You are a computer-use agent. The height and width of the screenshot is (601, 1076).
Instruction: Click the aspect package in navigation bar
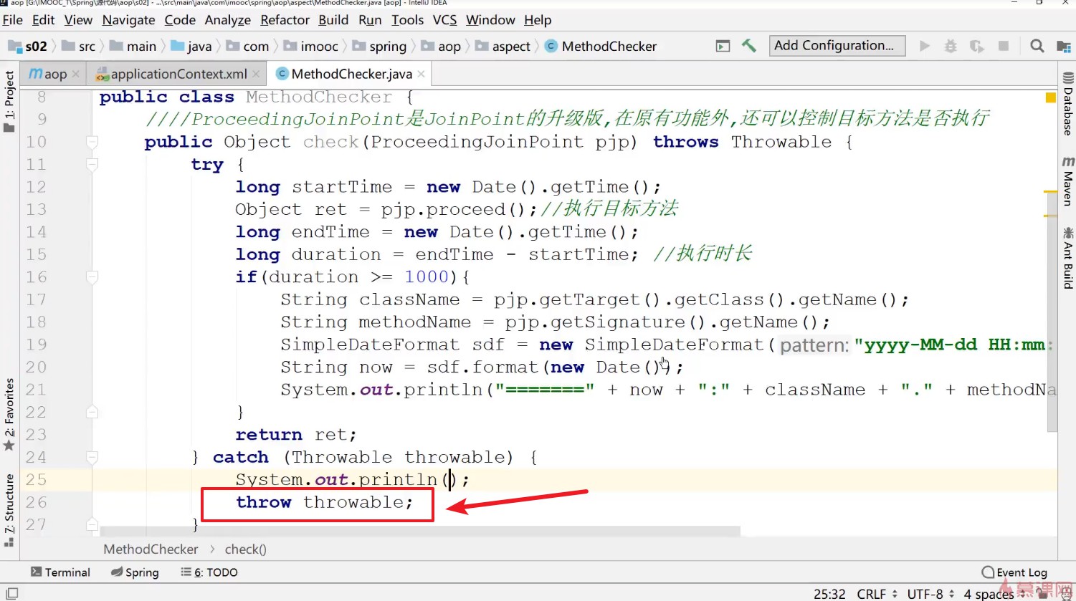coord(503,47)
